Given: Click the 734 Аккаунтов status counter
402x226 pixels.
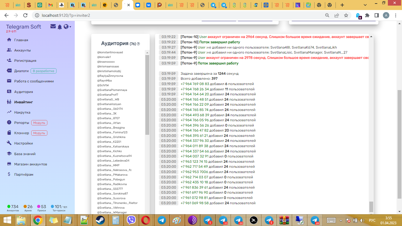Looking at the screenshot, I should point(13,208).
